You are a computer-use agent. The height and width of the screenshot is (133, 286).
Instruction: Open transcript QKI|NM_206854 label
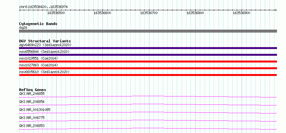(32, 102)
